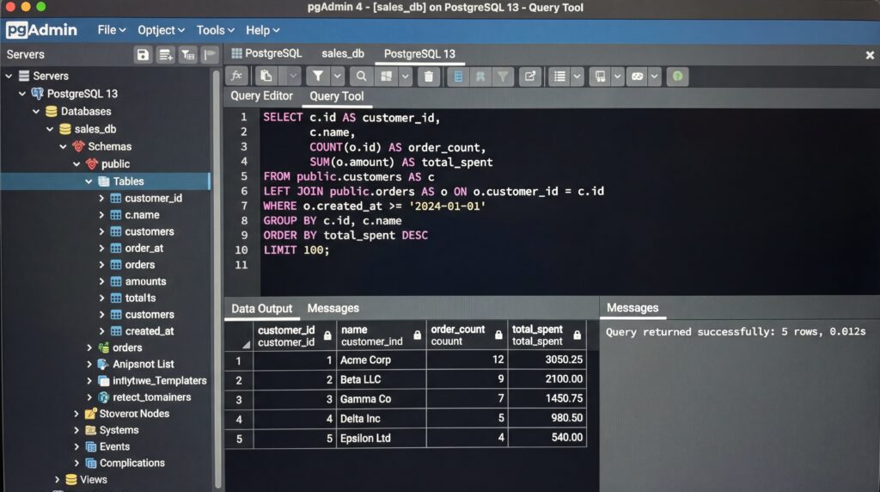Click lock icon in total_spent column header
Image resolution: width=880 pixels, height=492 pixels.
577,335
